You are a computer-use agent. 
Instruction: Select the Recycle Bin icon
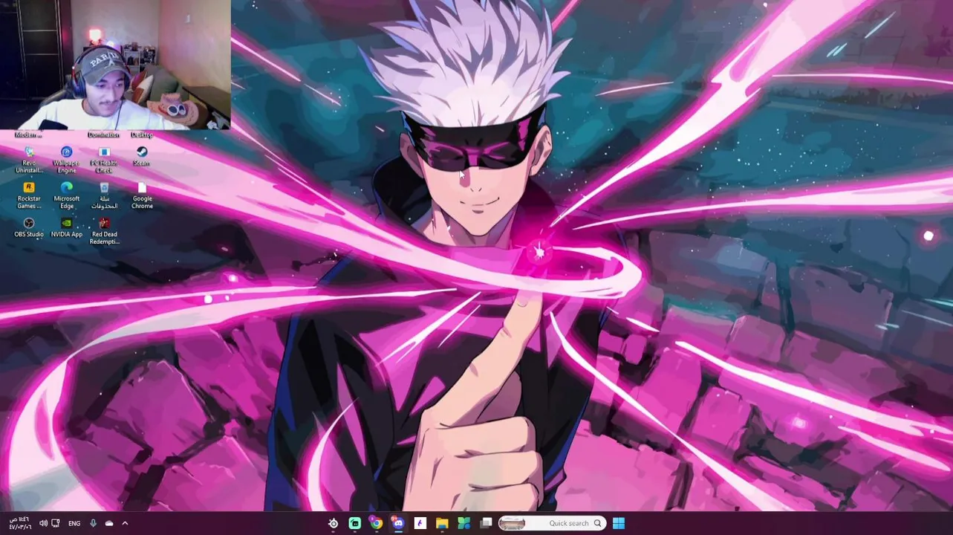[x=104, y=195]
